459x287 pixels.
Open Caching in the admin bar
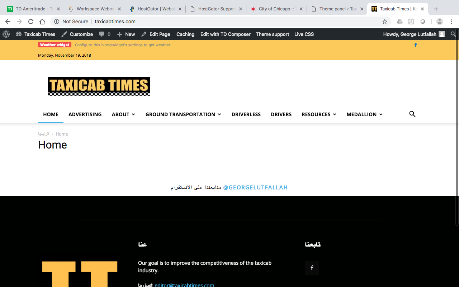pyautogui.click(x=185, y=34)
